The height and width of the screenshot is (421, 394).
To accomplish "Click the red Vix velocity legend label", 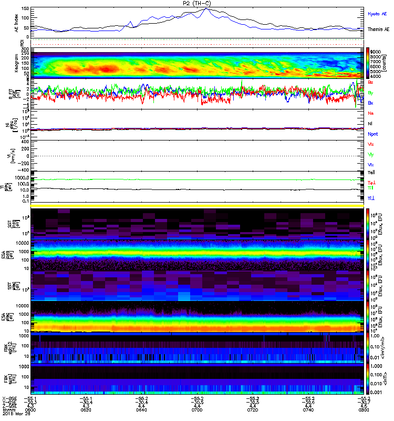I will tap(371, 144).
